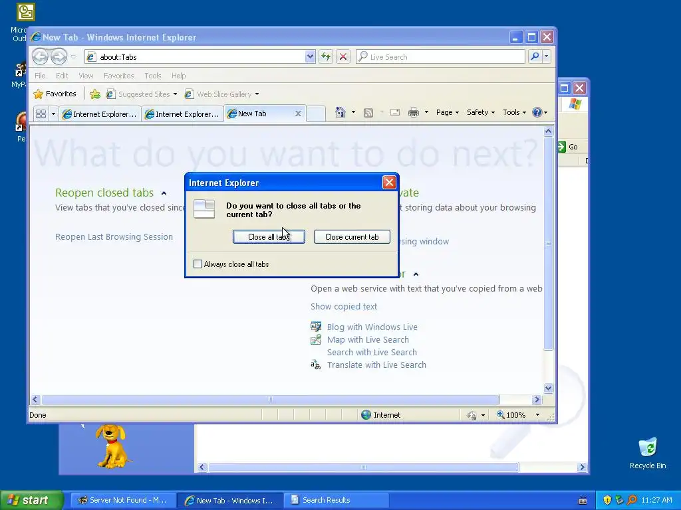Click the Live Search magnifier button
Viewport: 681px width, 510px height.
click(x=535, y=56)
